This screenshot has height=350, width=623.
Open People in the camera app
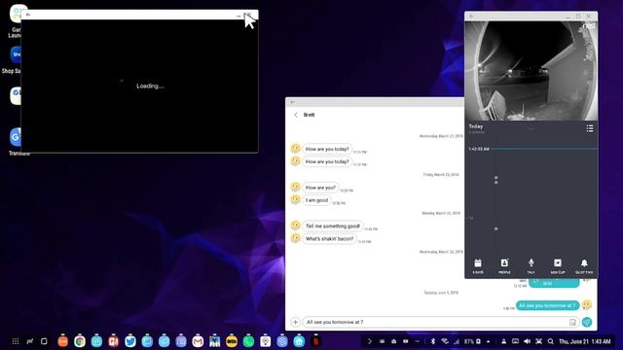504,266
